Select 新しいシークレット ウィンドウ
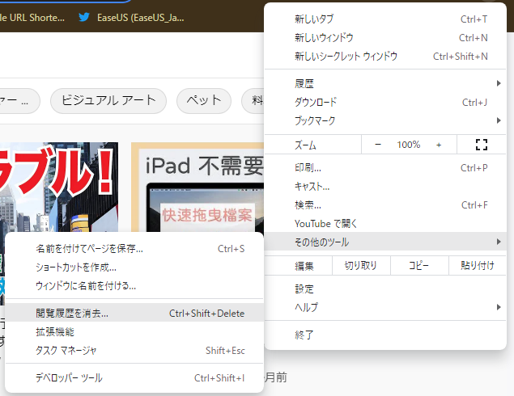The width and height of the screenshot is (514, 396). pos(390,56)
